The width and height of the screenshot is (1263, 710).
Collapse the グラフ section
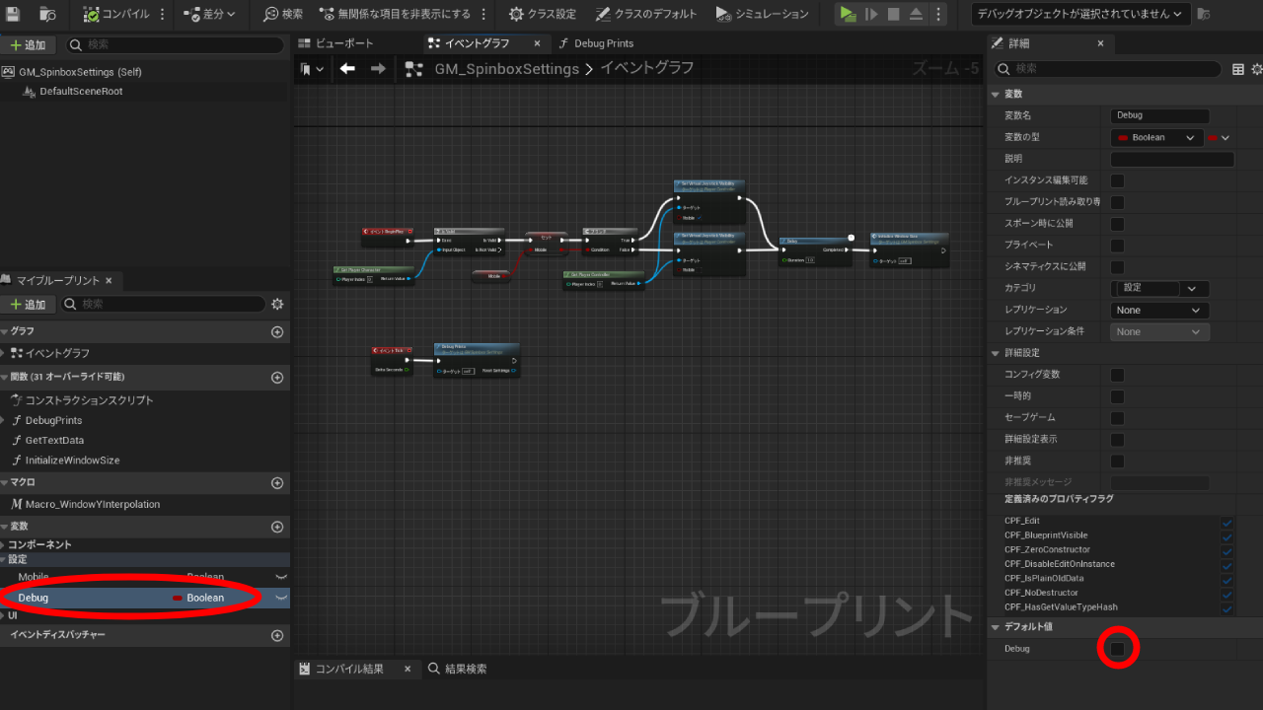(x=4, y=331)
